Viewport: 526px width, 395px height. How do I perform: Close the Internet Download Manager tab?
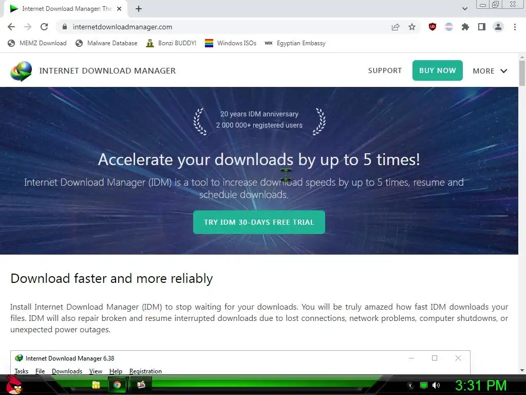(119, 9)
